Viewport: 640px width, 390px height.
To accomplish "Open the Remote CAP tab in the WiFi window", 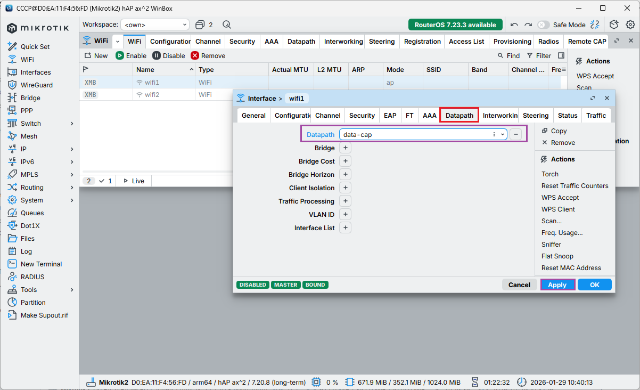I will (x=587, y=42).
